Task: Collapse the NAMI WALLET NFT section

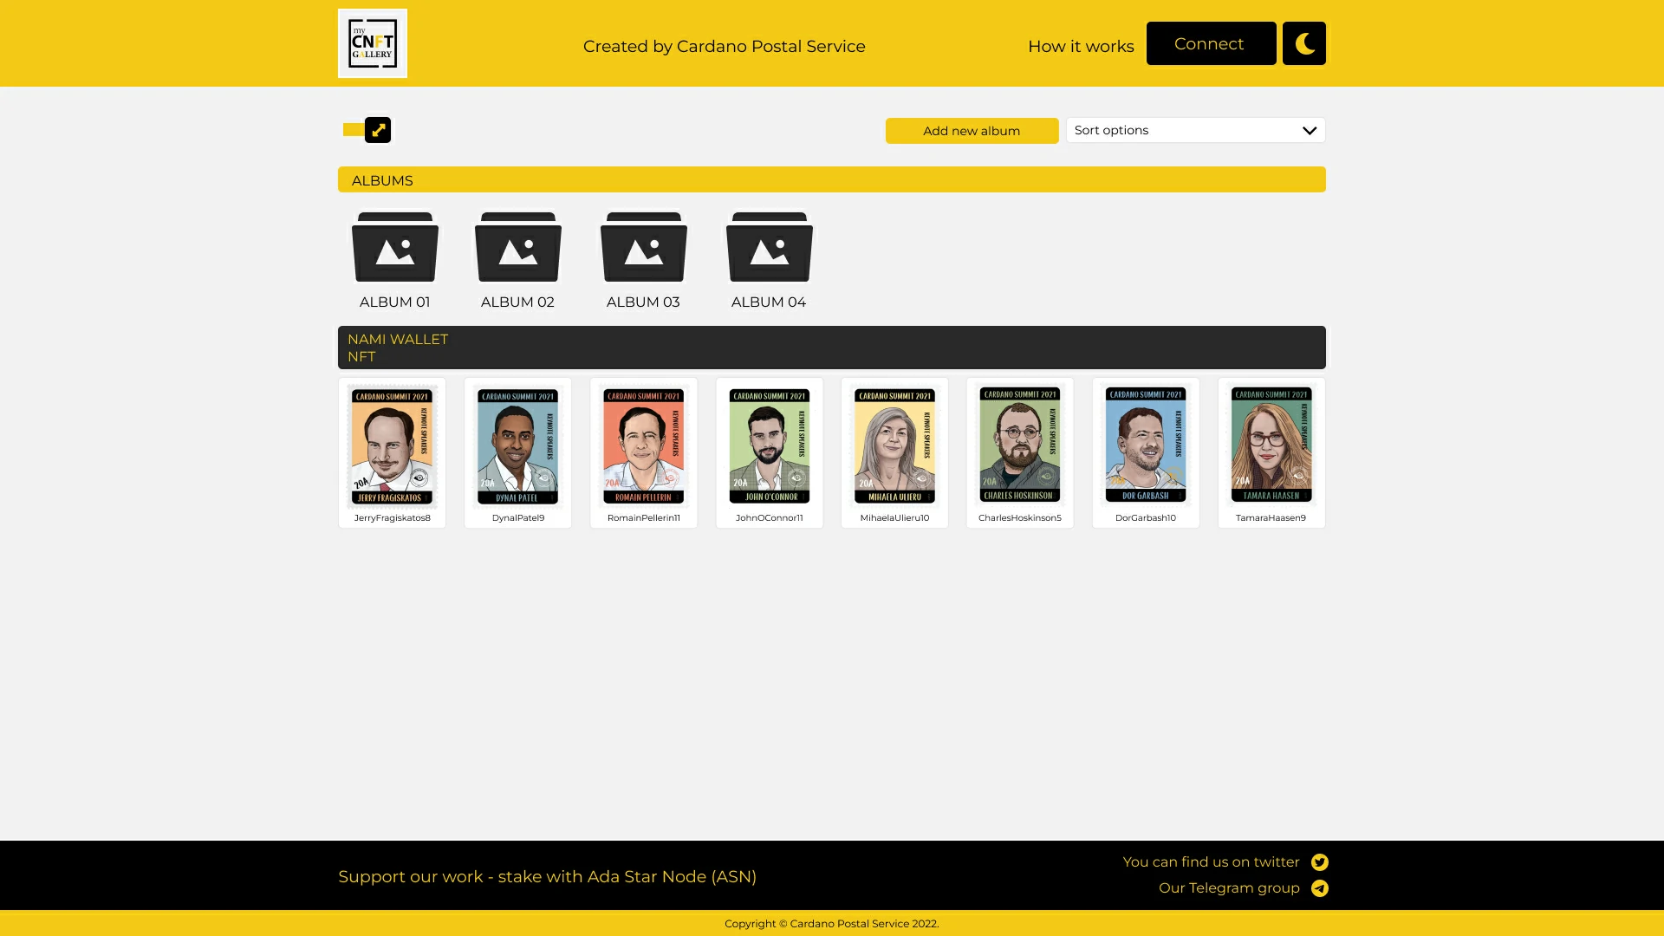Action: 832,348
